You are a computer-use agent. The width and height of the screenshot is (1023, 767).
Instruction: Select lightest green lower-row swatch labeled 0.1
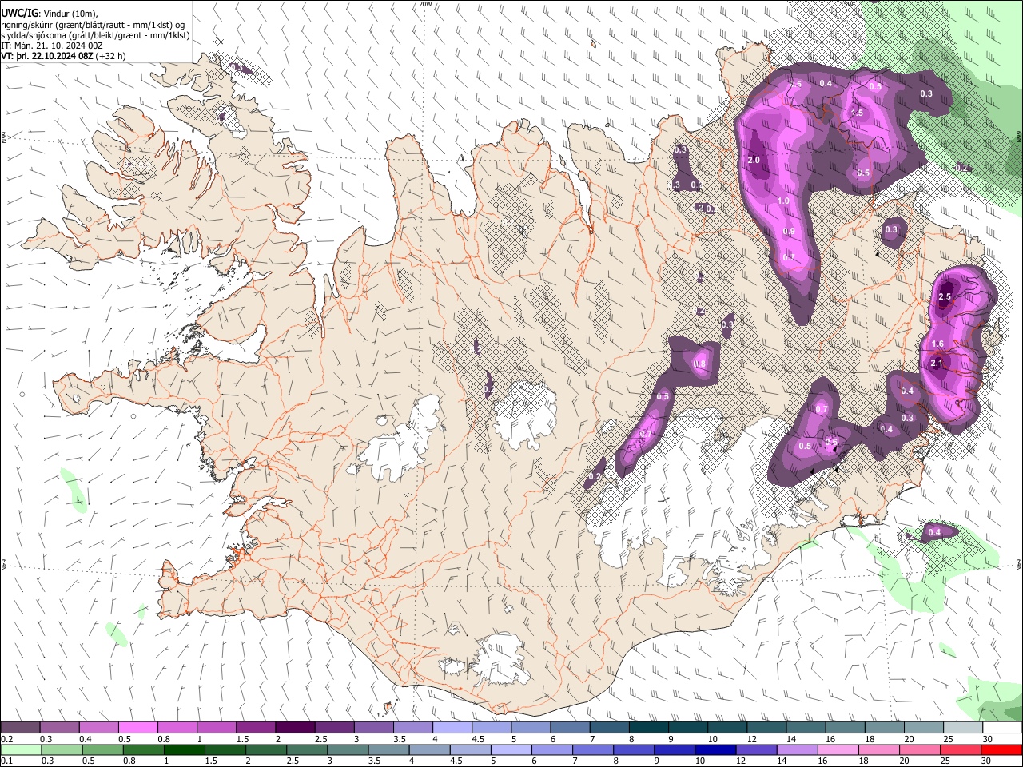(x=21, y=750)
